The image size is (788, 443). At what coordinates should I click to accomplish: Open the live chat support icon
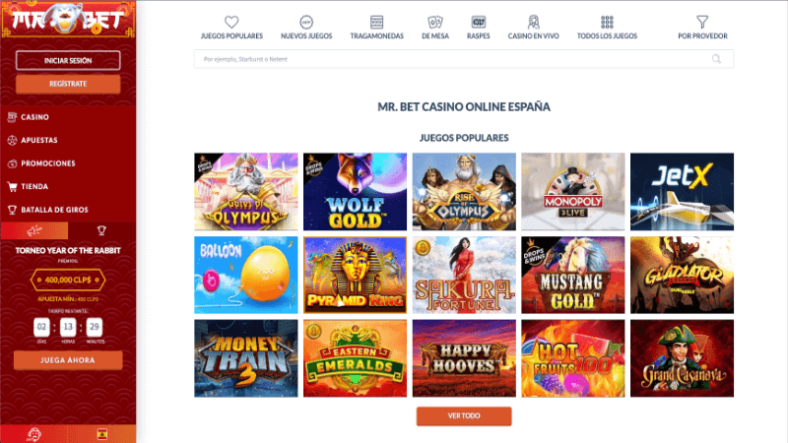coord(33,434)
